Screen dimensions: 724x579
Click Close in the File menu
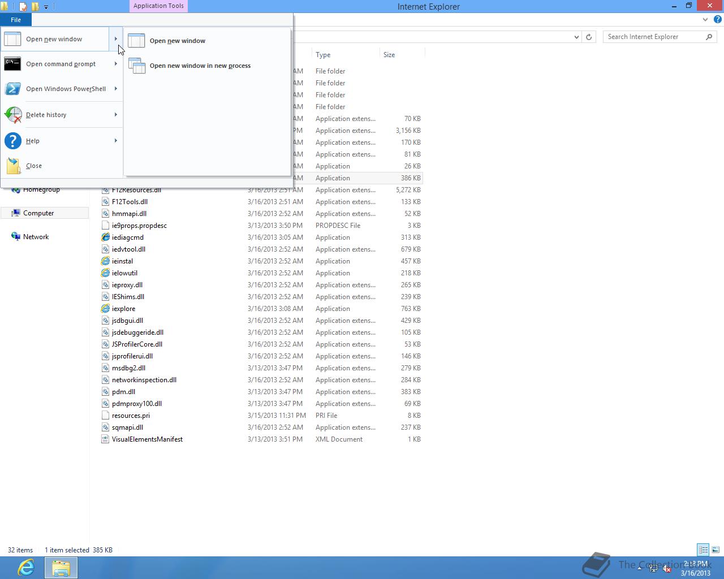pyautogui.click(x=61, y=166)
